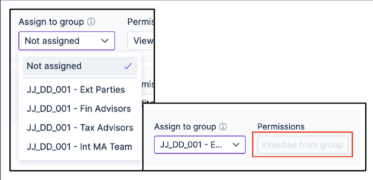Click the Inherited from group permissions field
The image size is (373, 180).
pos(303,145)
